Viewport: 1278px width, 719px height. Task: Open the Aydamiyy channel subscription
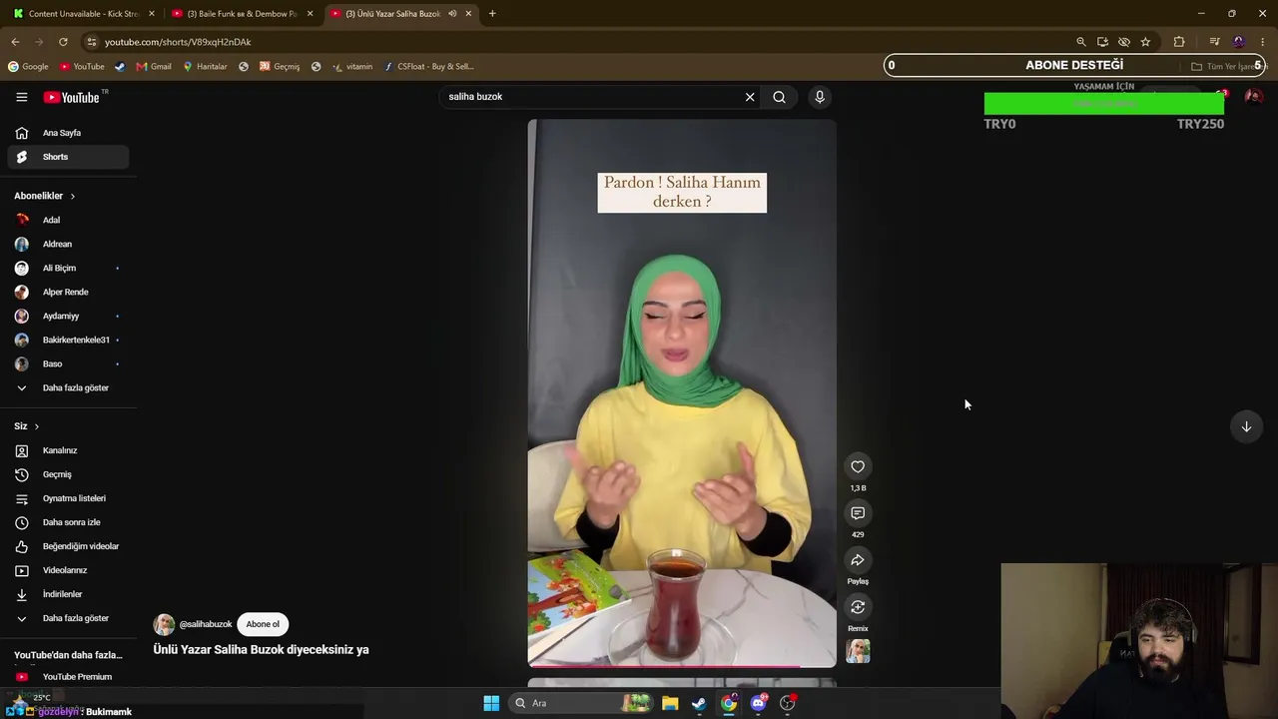tap(68, 316)
